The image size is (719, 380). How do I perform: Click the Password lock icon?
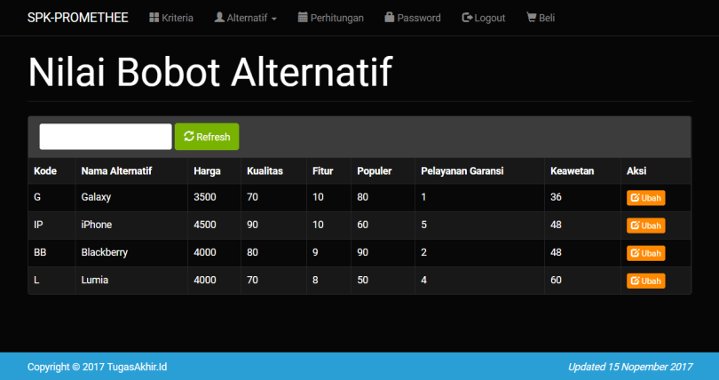(x=389, y=18)
